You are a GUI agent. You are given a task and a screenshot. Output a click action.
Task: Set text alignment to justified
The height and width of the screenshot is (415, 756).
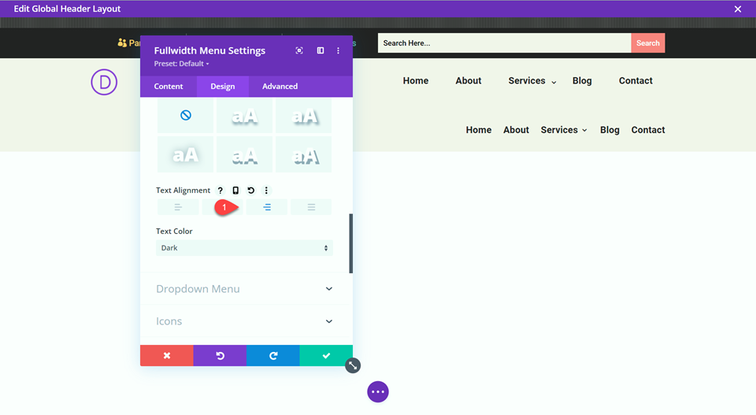point(311,207)
